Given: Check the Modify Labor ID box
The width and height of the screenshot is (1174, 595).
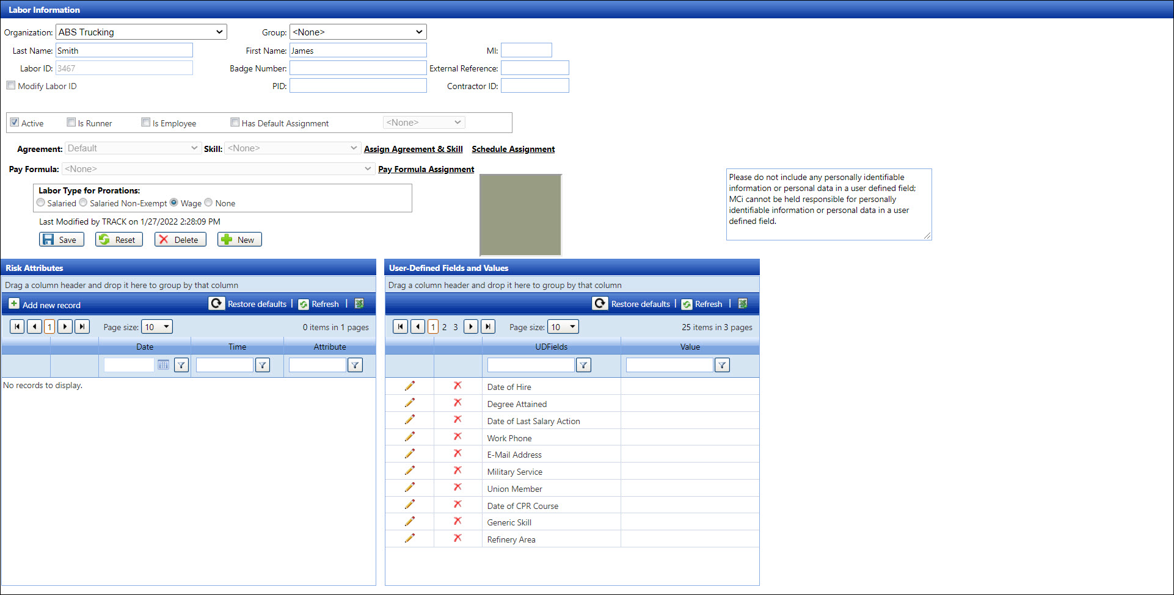Looking at the screenshot, I should [11, 86].
